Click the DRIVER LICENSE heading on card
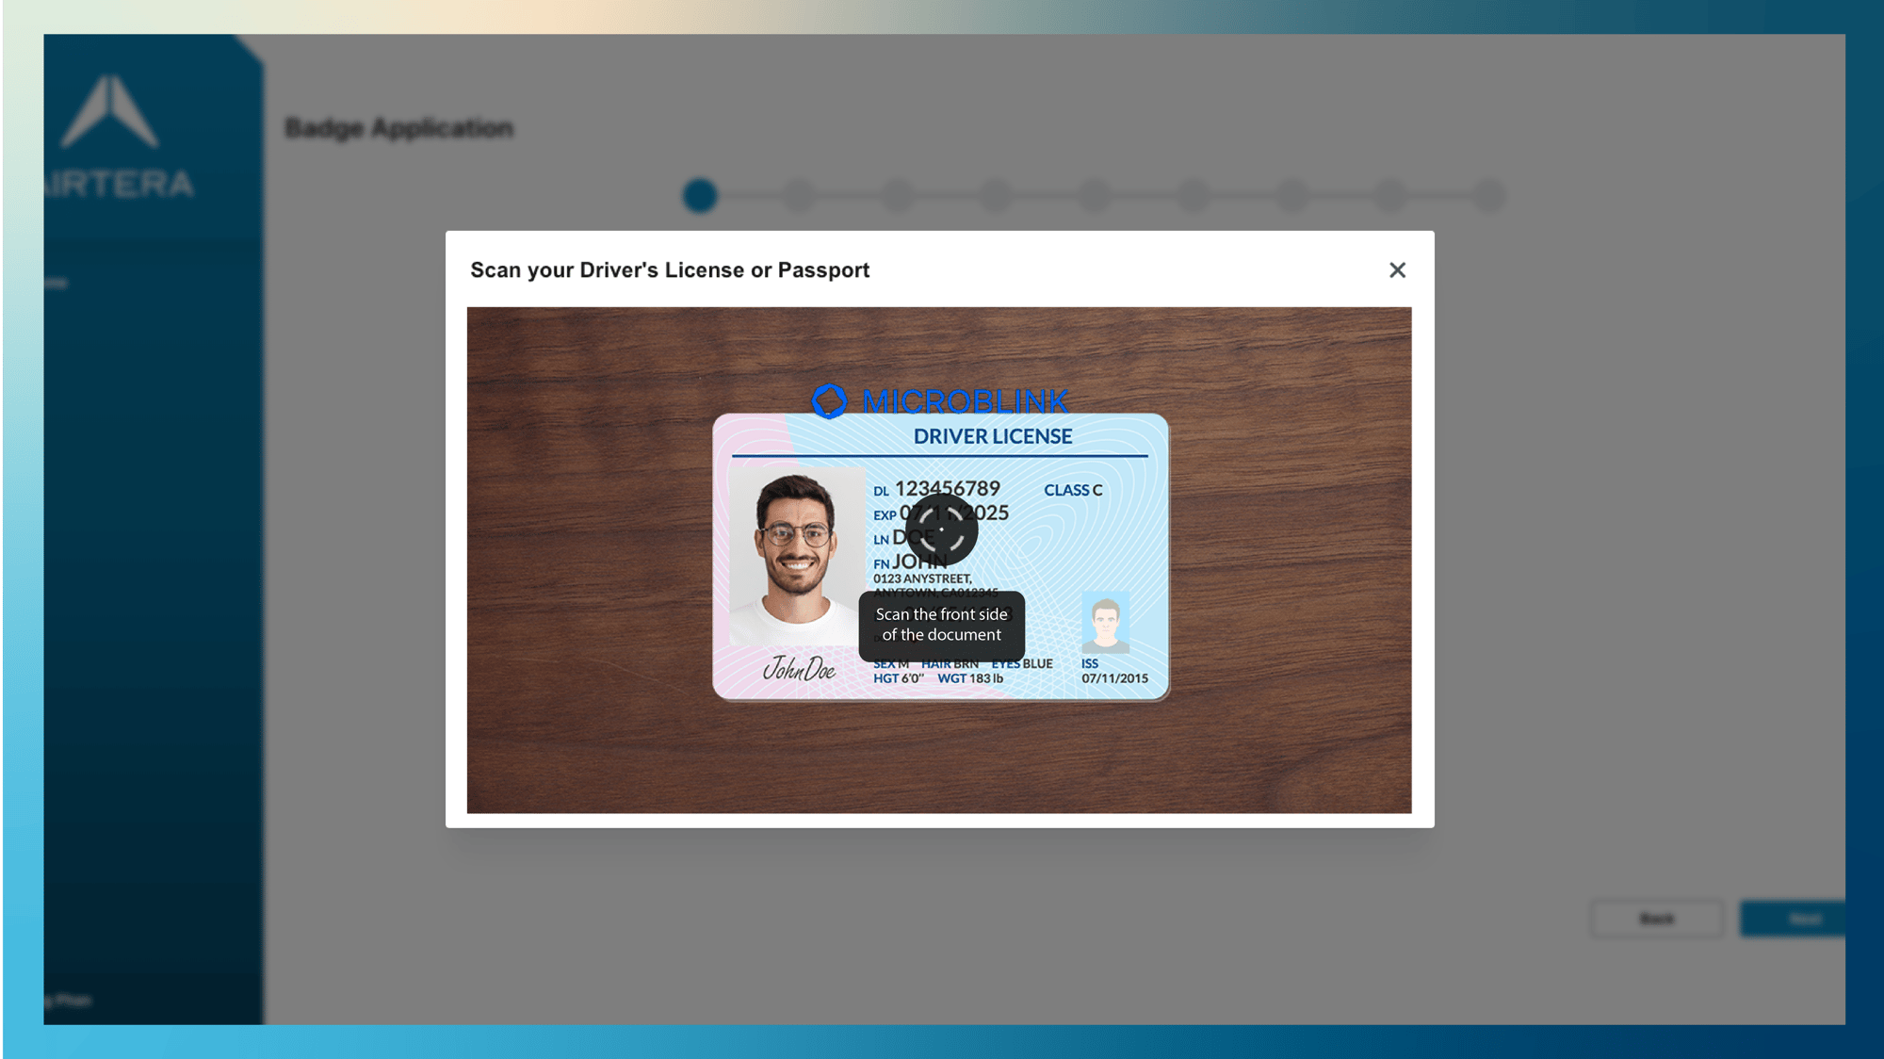Image resolution: width=1884 pixels, height=1059 pixels. tap(992, 436)
